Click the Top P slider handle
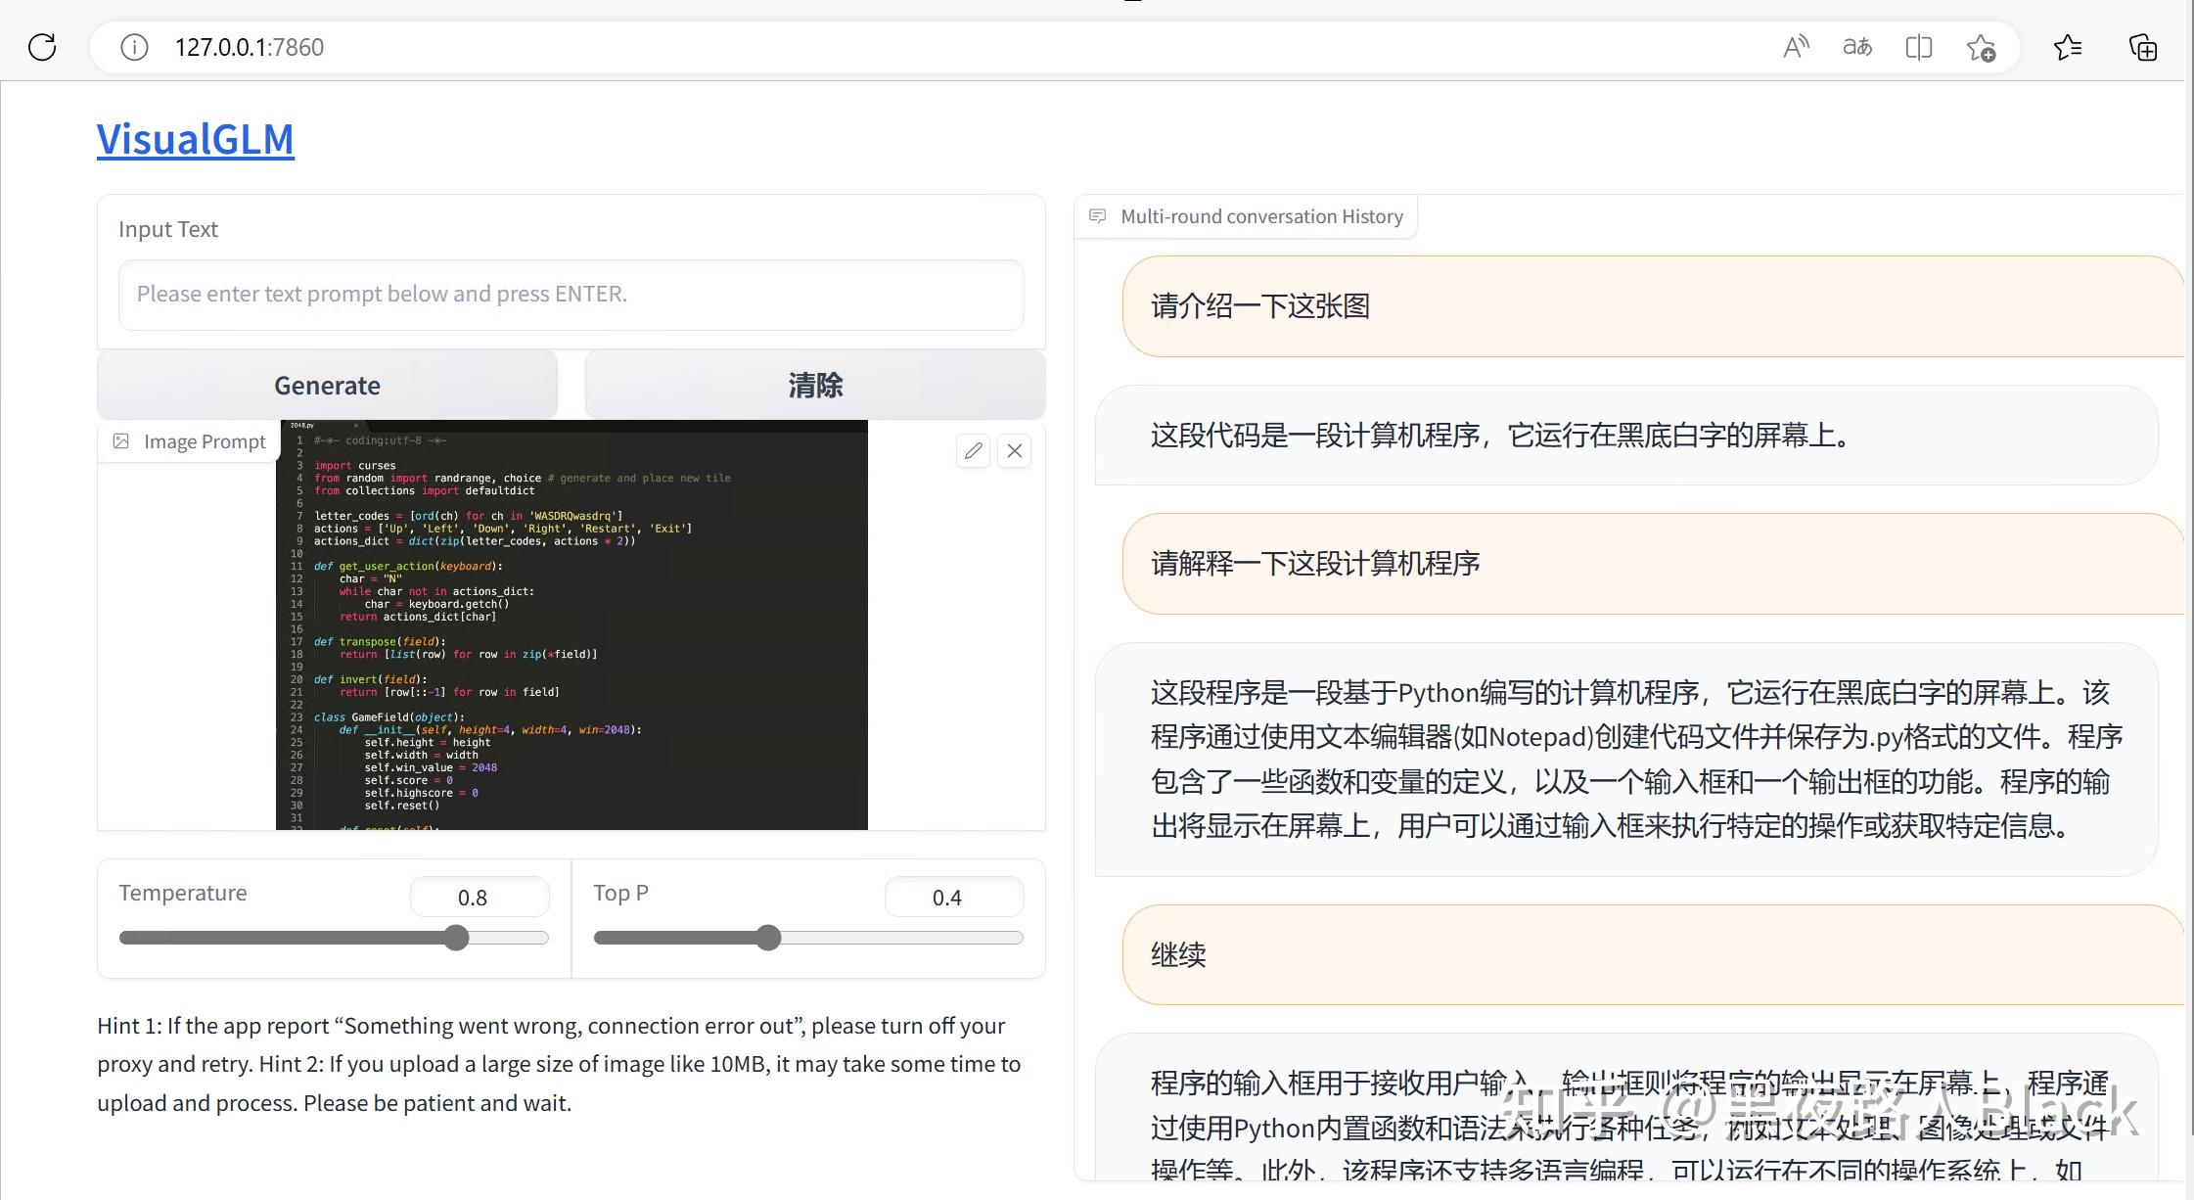Viewport: 2194px width, 1200px height. coord(769,938)
